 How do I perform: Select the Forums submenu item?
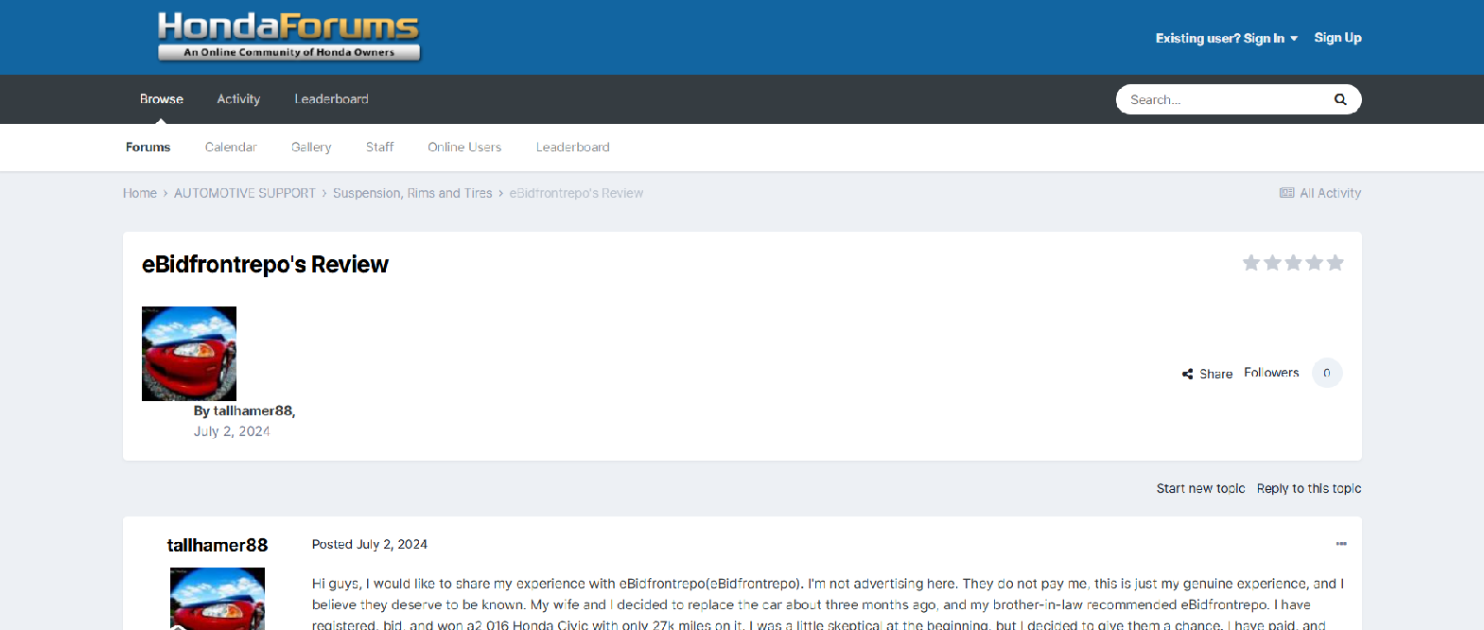click(148, 148)
